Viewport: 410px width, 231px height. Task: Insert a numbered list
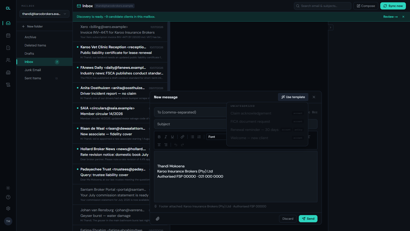pyautogui.click(x=199, y=137)
